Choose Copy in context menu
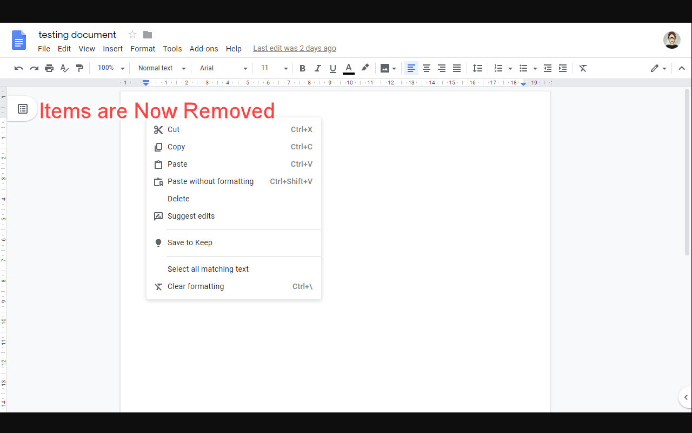 [234, 147]
